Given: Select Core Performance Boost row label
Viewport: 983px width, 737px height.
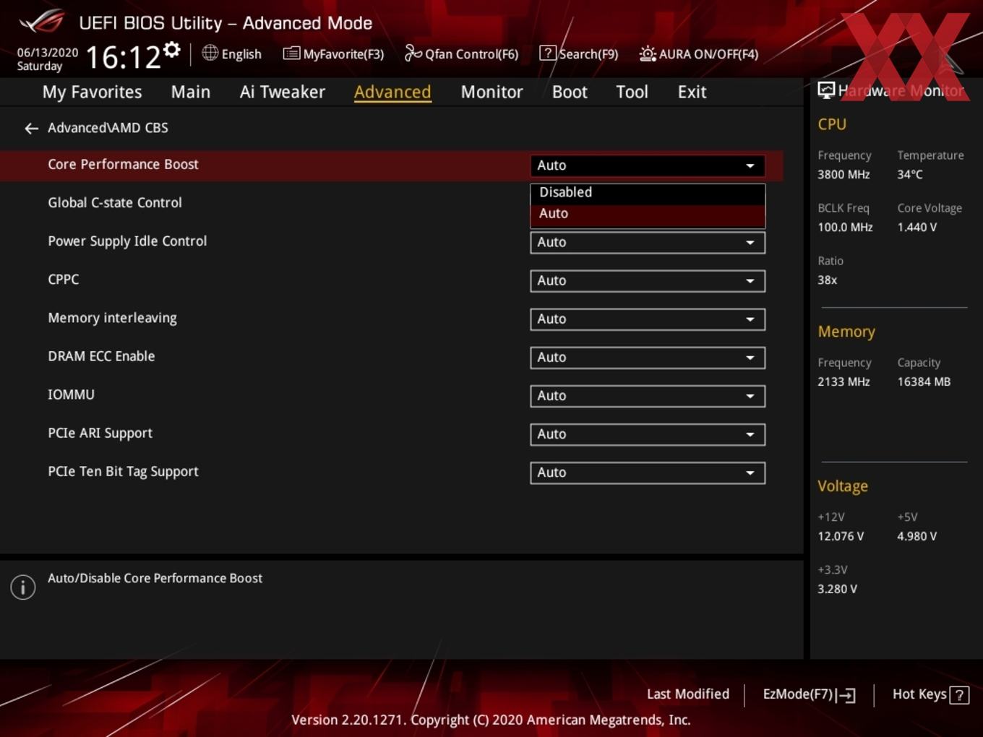Looking at the screenshot, I should point(123,165).
